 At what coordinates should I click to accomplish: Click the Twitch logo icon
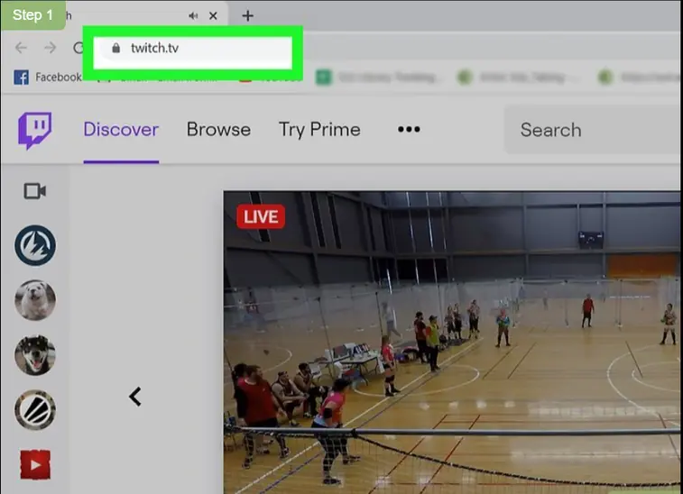pos(35,131)
